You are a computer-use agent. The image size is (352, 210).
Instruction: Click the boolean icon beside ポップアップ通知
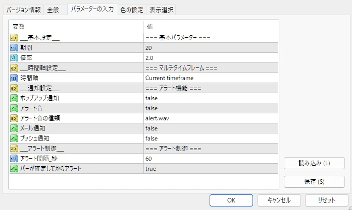14,98
